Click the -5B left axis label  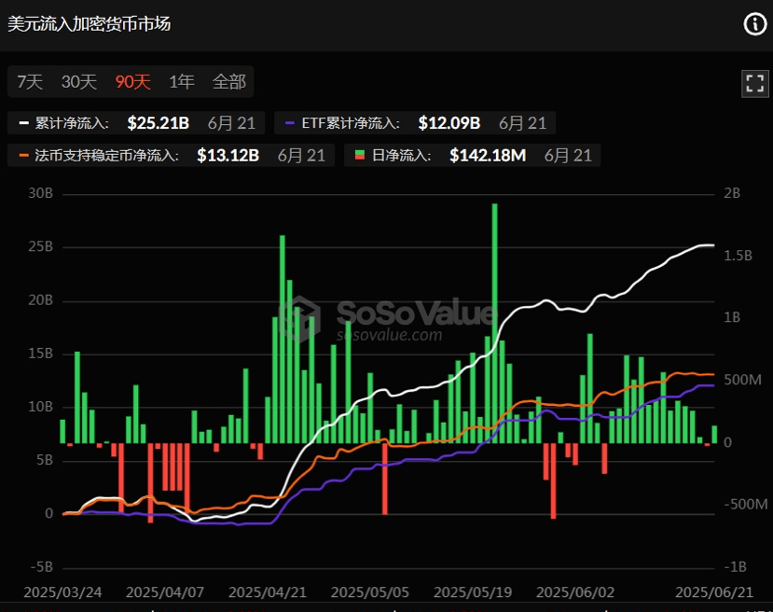pyautogui.click(x=41, y=566)
